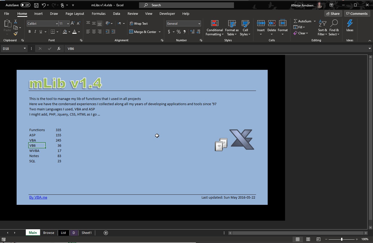The height and width of the screenshot is (243, 373).
Task: Open Conditional Formatting menu
Action: coord(215,28)
